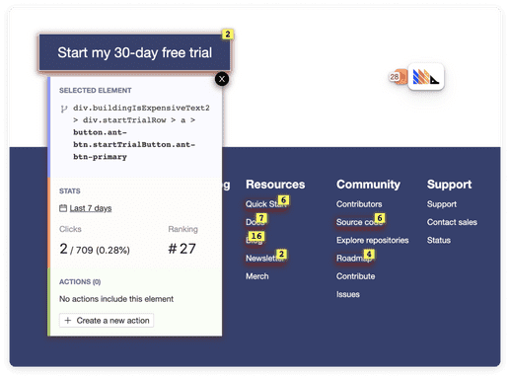Click Create a new action button
The width and height of the screenshot is (510, 378).
pyautogui.click(x=107, y=321)
